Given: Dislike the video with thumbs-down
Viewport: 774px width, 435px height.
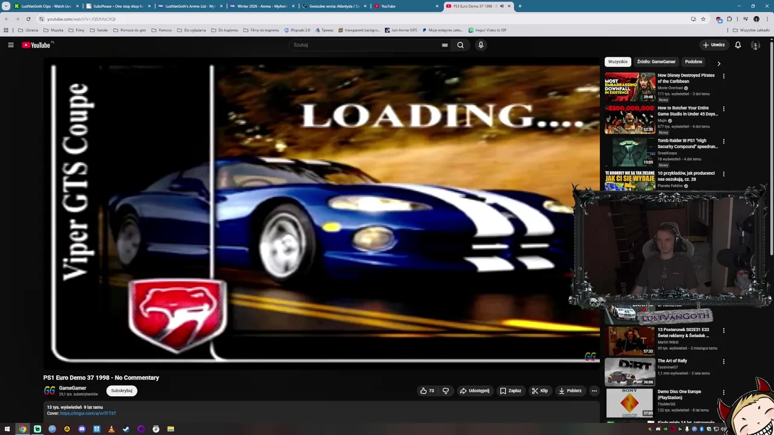Looking at the screenshot, I should click(446, 391).
